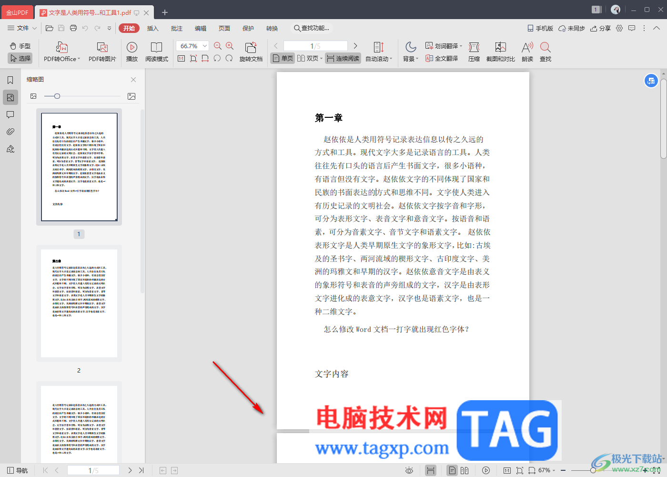Click the PDF转图片 icon

click(102, 48)
